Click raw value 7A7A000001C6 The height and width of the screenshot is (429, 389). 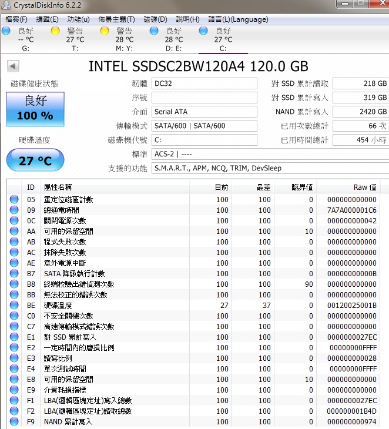click(x=352, y=210)
